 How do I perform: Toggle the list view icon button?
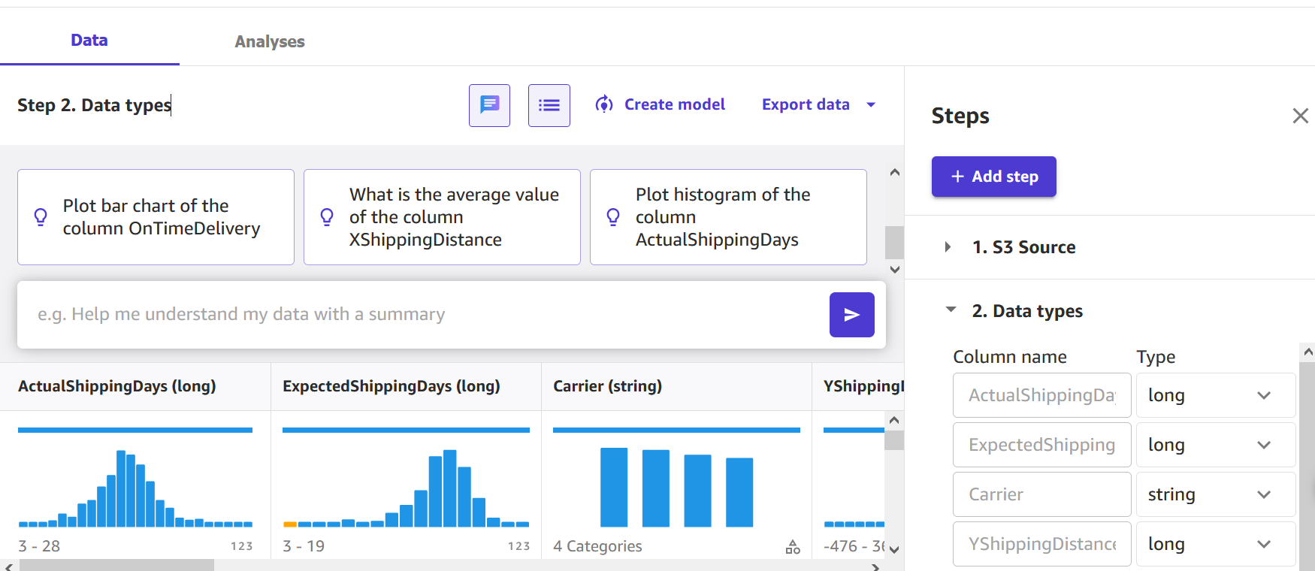pos(549,105)
